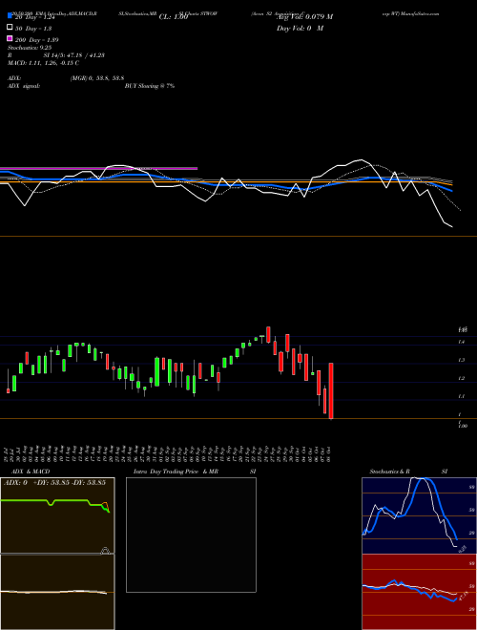Open the ADX chart panel
This screenshot has width=477, height=630.
coord(57,515)
